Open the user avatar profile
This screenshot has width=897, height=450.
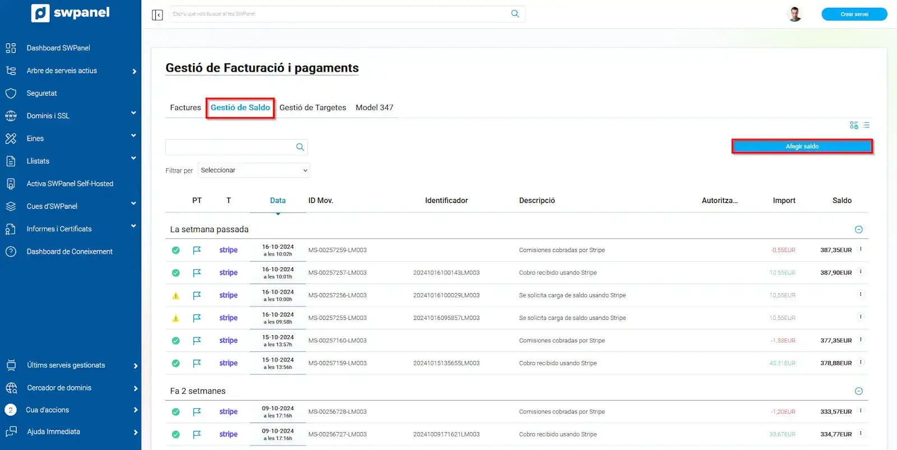point(794,15)
